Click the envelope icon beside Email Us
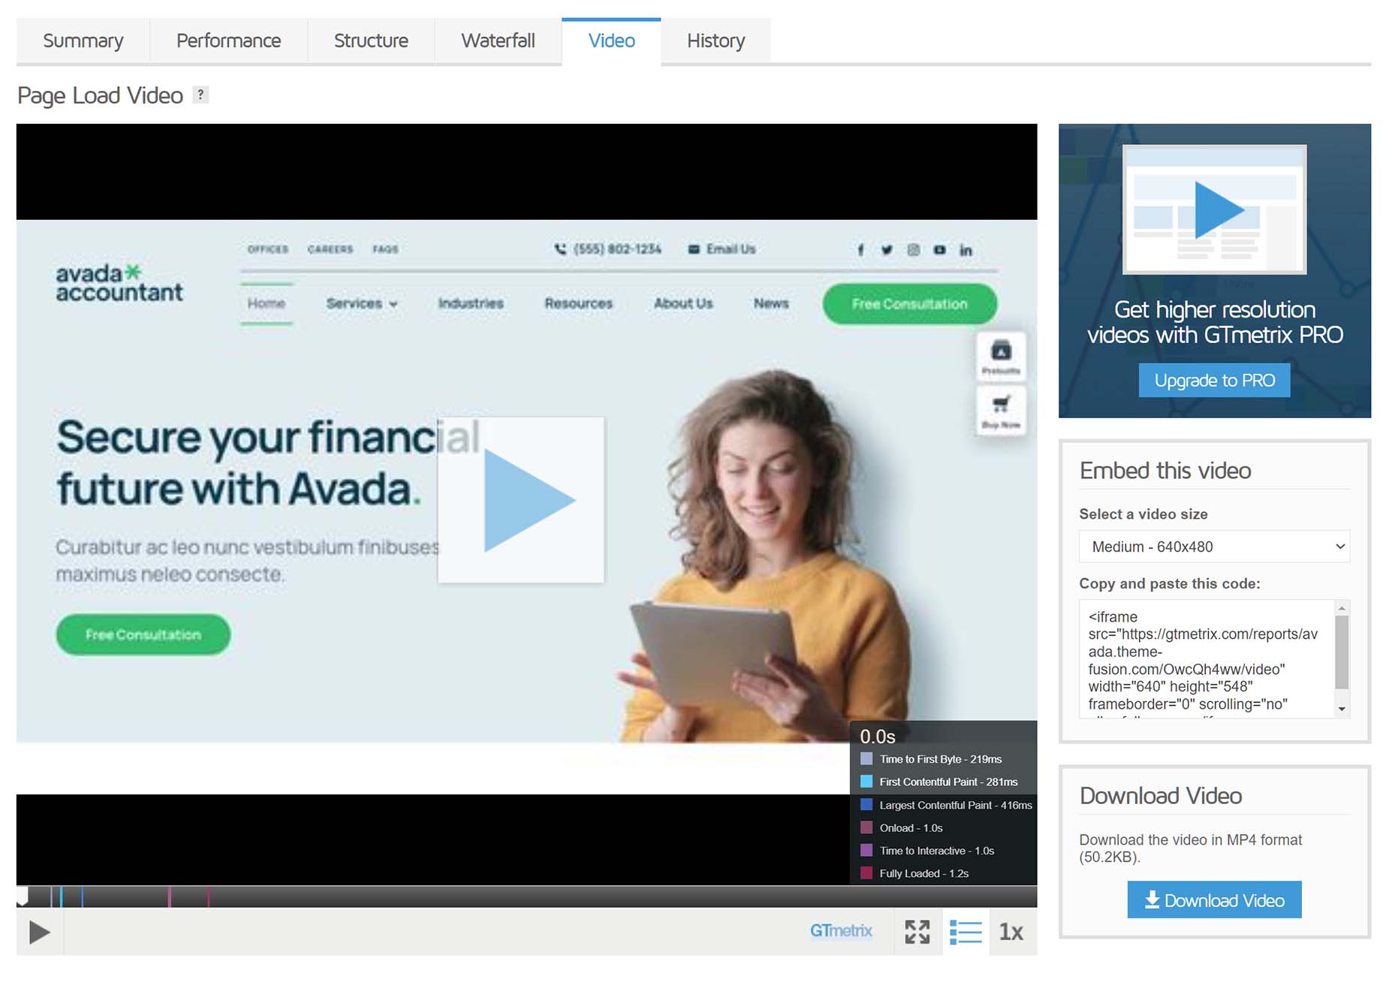This screenshot has height=994, width=1389. 694,249
